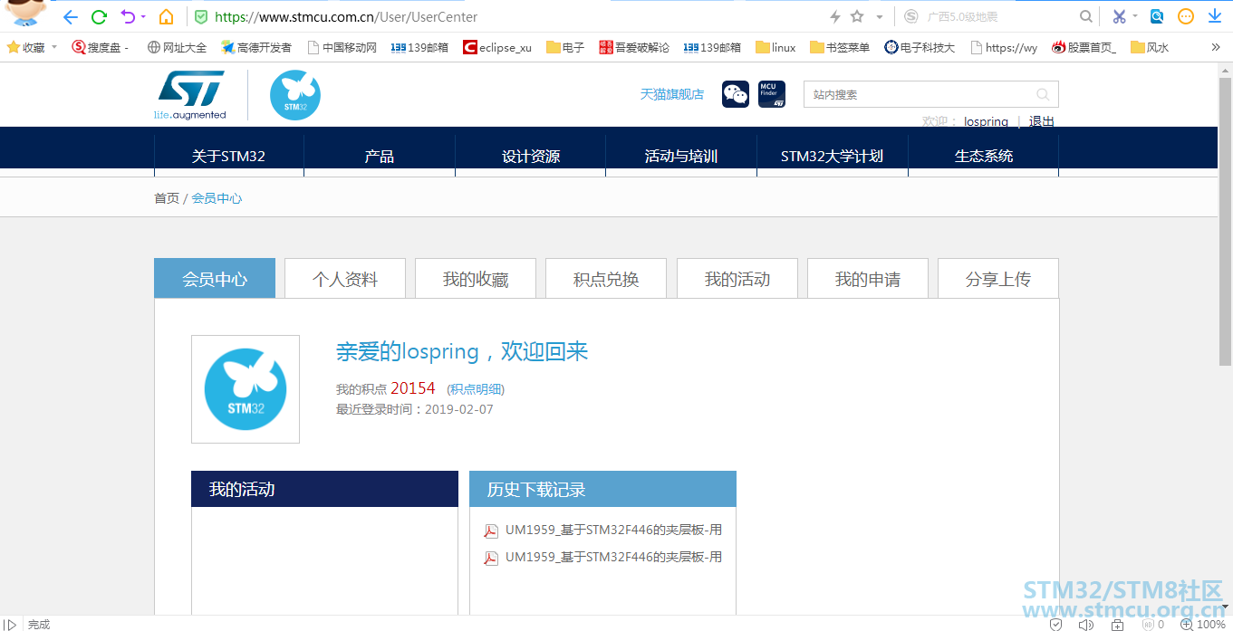Open the 积点明细 points detail link
Viewport: 1233px width, 631px height.
pyautogui.click(x=476, y=389)
